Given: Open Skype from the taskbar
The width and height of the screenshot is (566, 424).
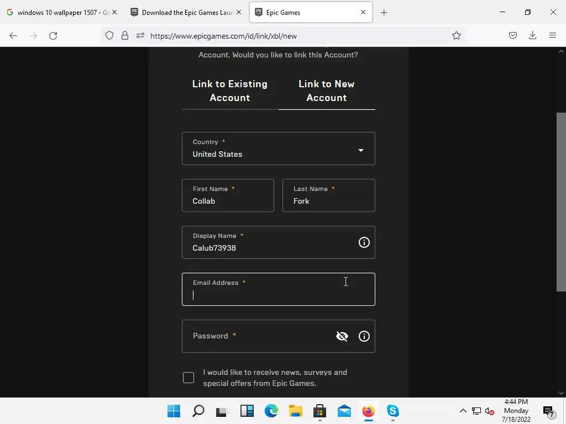Looking at the screenshot, I should point(393,411).
